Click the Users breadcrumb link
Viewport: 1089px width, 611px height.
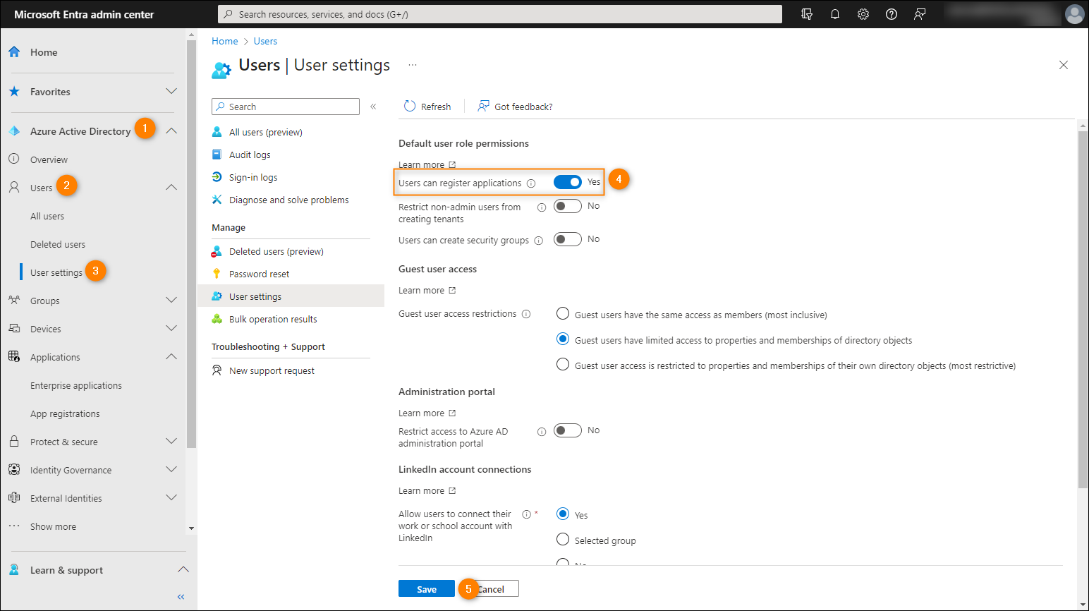[x=265, y=41]
